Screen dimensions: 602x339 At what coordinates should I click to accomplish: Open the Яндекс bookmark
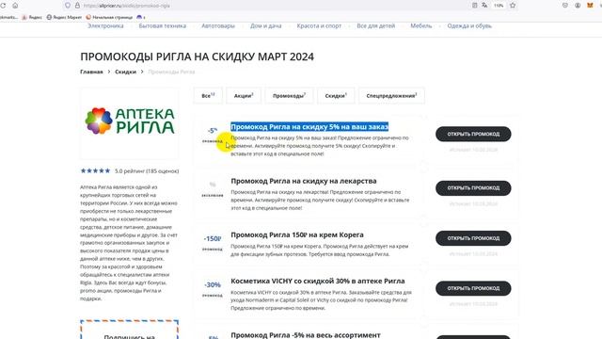32,17
